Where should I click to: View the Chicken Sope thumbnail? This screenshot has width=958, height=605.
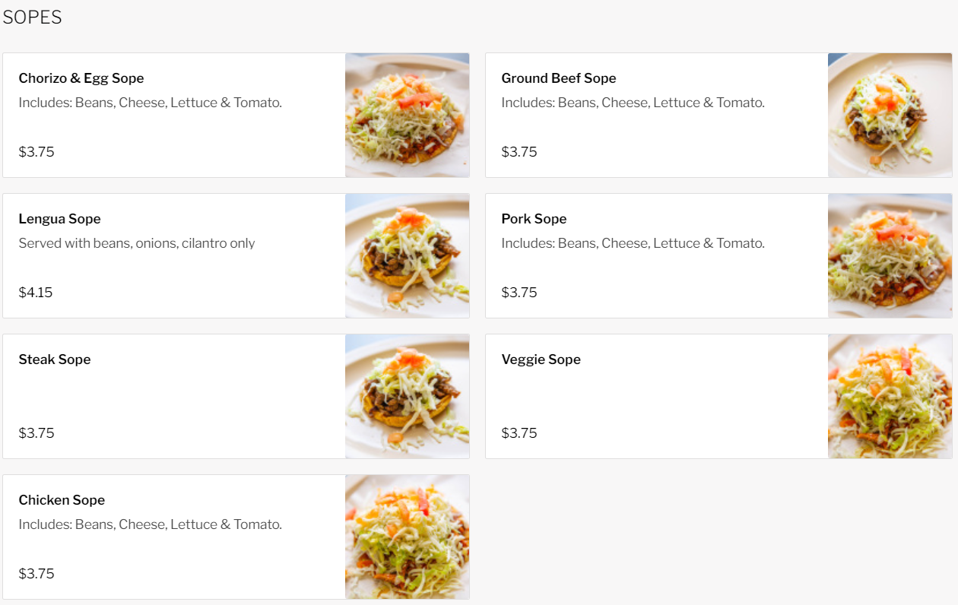[407, 537]
